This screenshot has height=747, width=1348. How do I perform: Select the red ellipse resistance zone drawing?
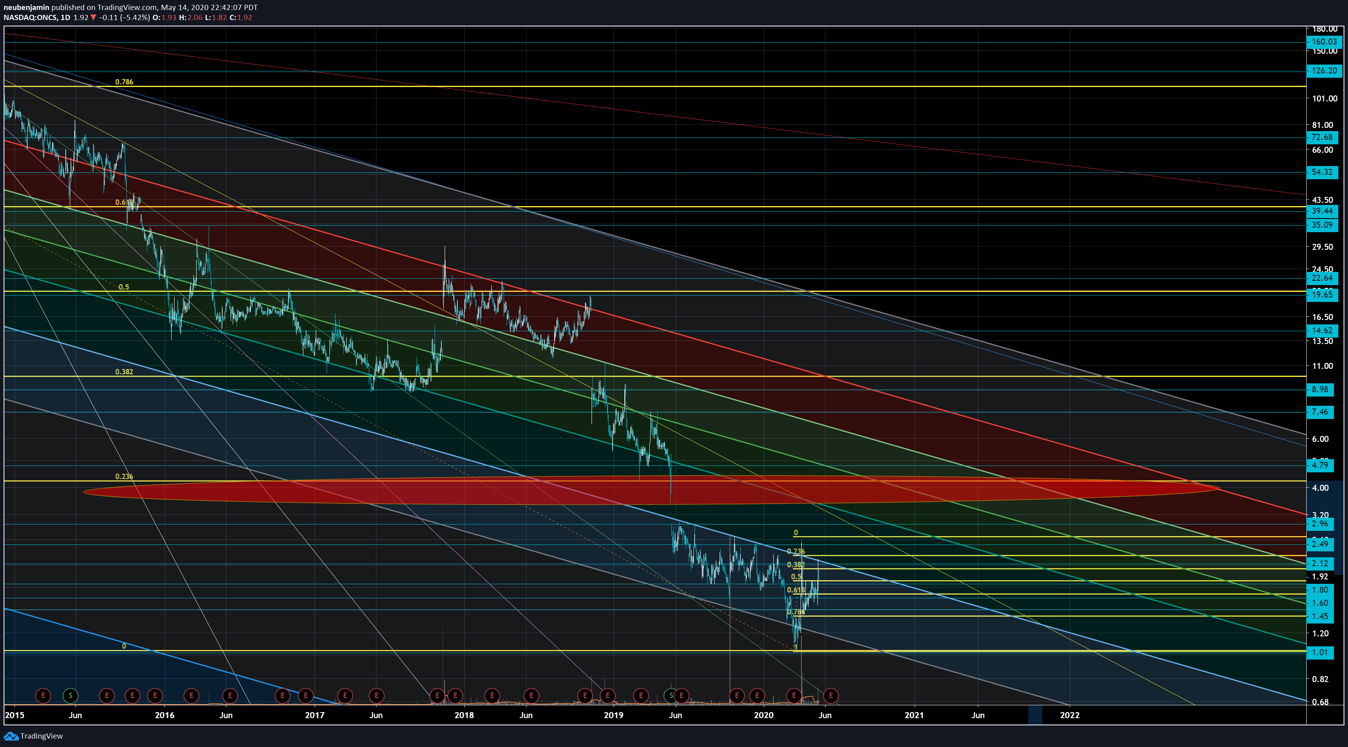651,490
